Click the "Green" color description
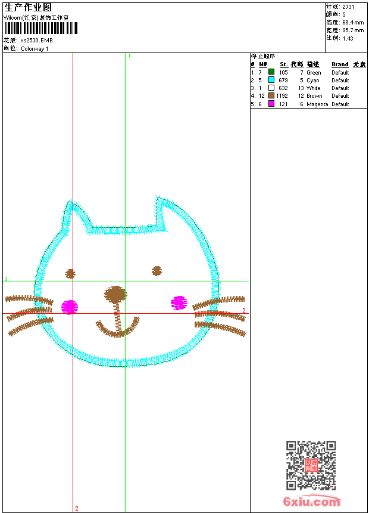The width and height of the screenshot is (369, 513). 314,73
